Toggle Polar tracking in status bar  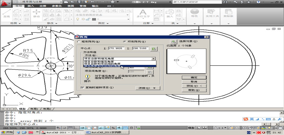(x=82, y=128)
